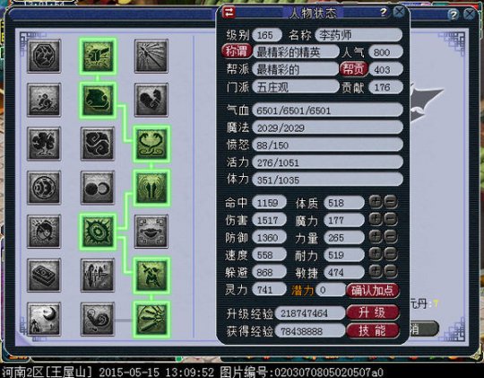Click the 升级 level-up button

pyautogui.click(x=373, y=312)
